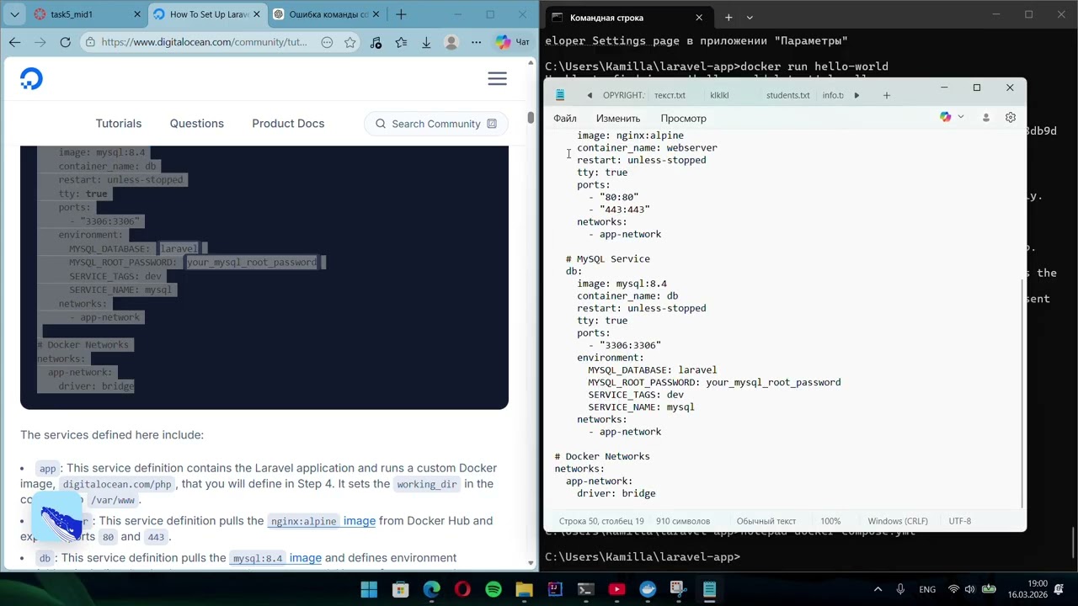Click the UTF-8 encoding indicator

pos(960,521)
